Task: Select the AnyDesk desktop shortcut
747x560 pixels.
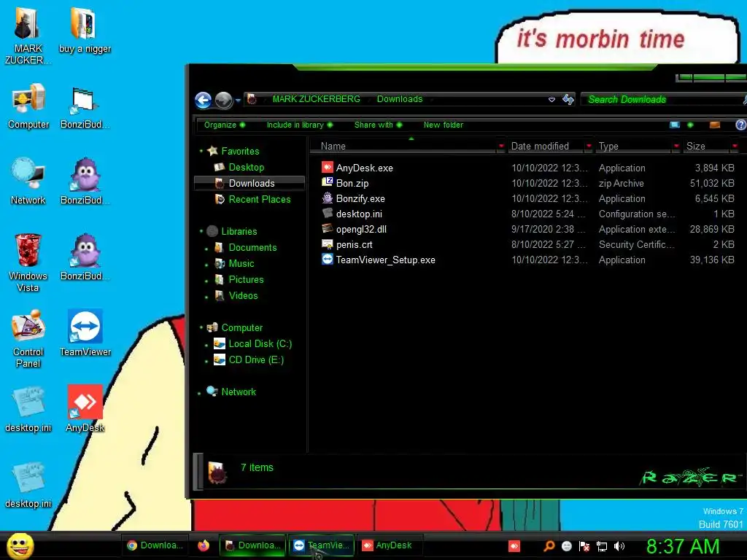Action: pos(85,408)
